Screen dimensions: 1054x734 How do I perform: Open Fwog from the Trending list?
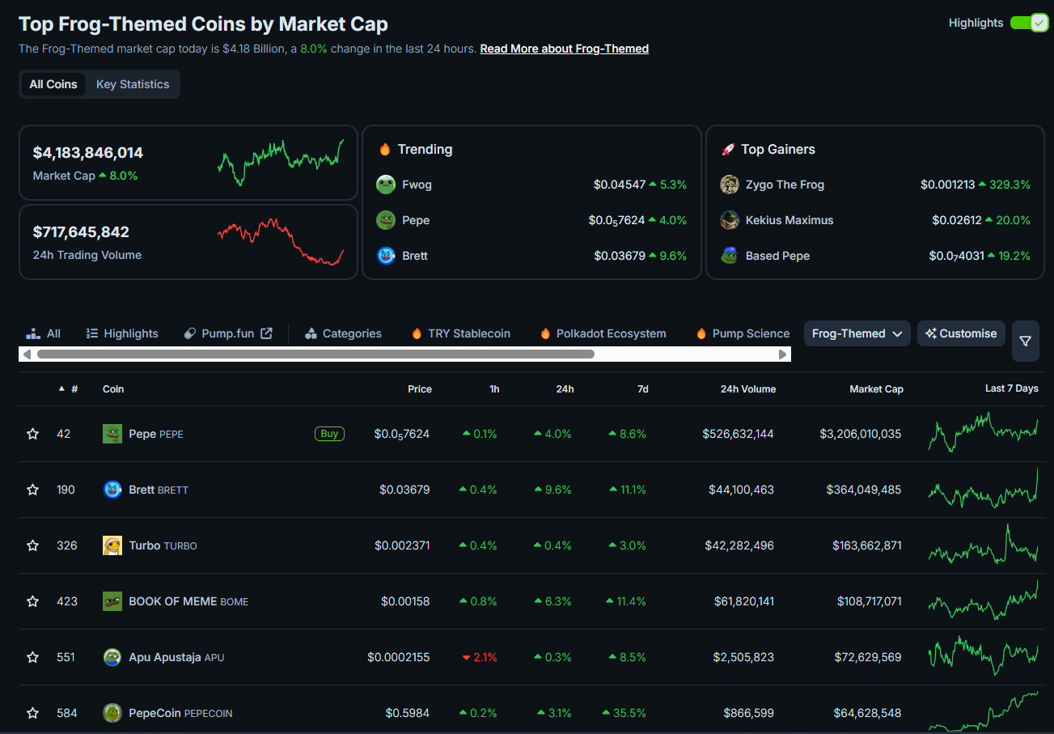point(417,185)
